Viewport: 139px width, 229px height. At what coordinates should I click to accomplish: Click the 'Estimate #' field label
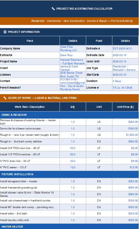[92, 48]
